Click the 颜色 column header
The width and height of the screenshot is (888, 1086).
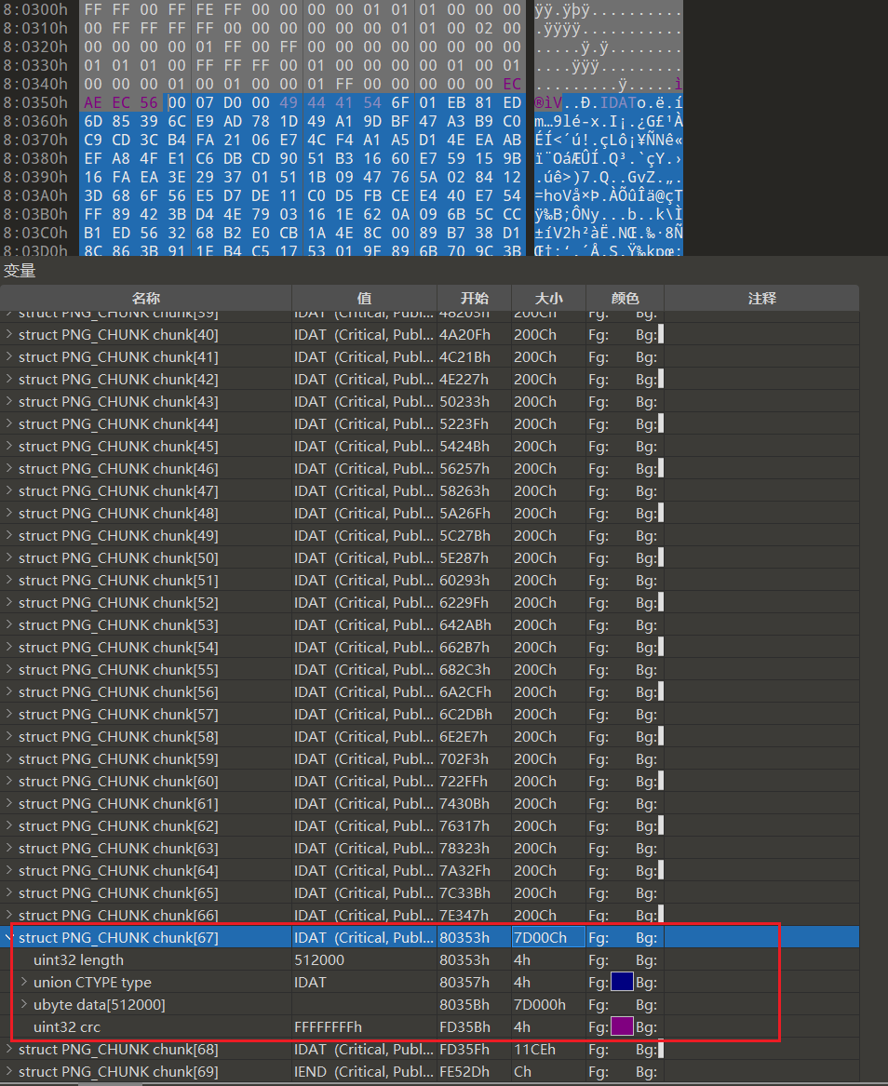point(625,299)
